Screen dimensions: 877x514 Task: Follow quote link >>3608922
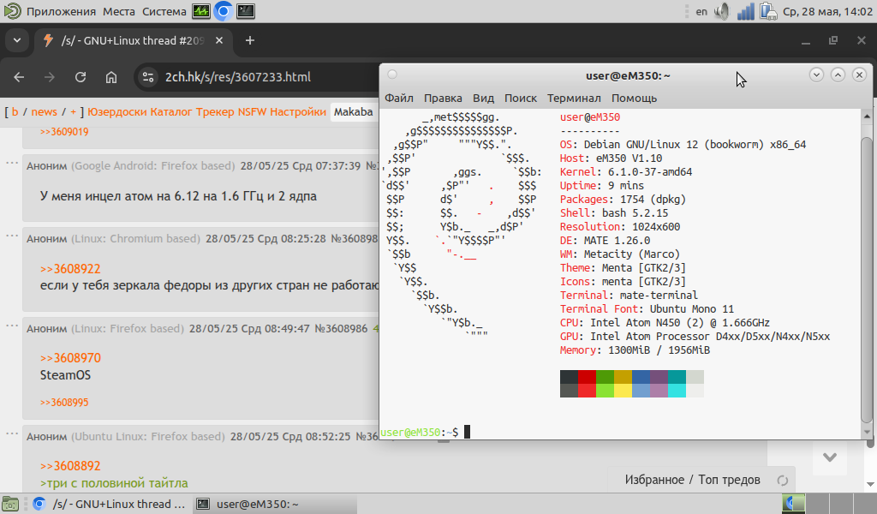point(70,269)
